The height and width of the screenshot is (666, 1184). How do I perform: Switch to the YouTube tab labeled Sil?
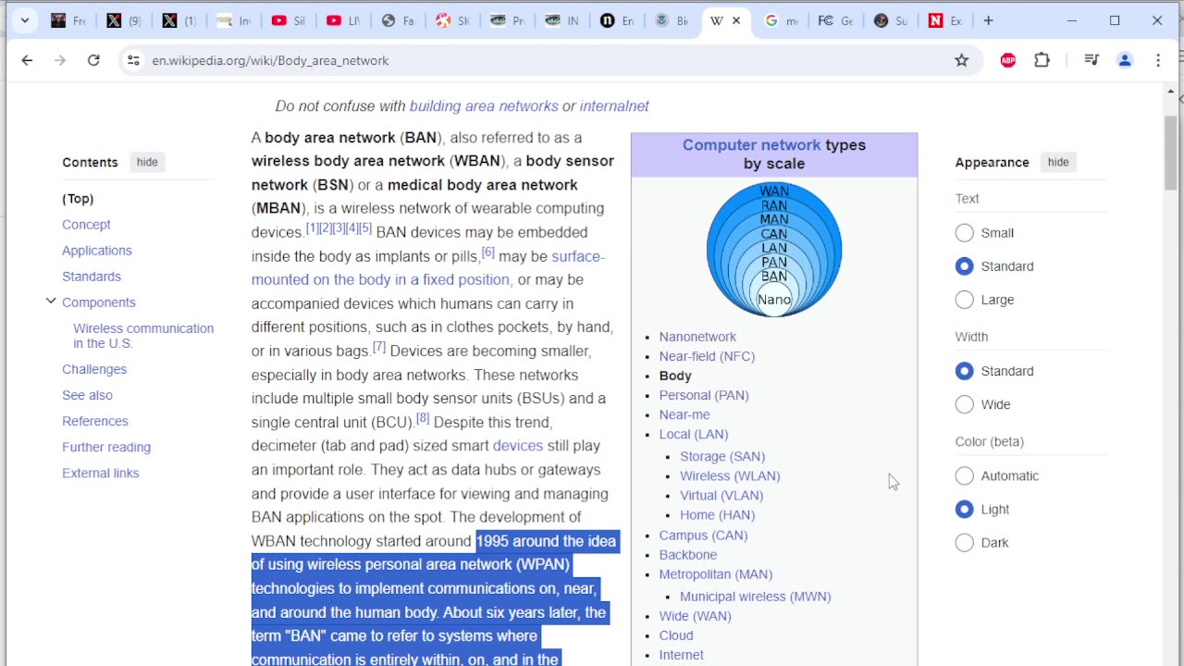pos(288,20)
